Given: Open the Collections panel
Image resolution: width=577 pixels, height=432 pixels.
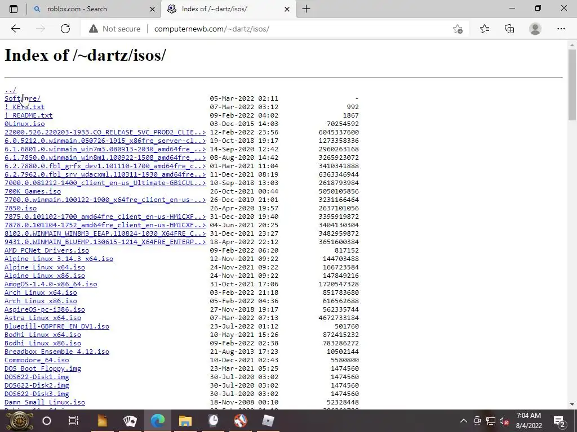Looking at the screenshot, I should [x=509, y=29].
